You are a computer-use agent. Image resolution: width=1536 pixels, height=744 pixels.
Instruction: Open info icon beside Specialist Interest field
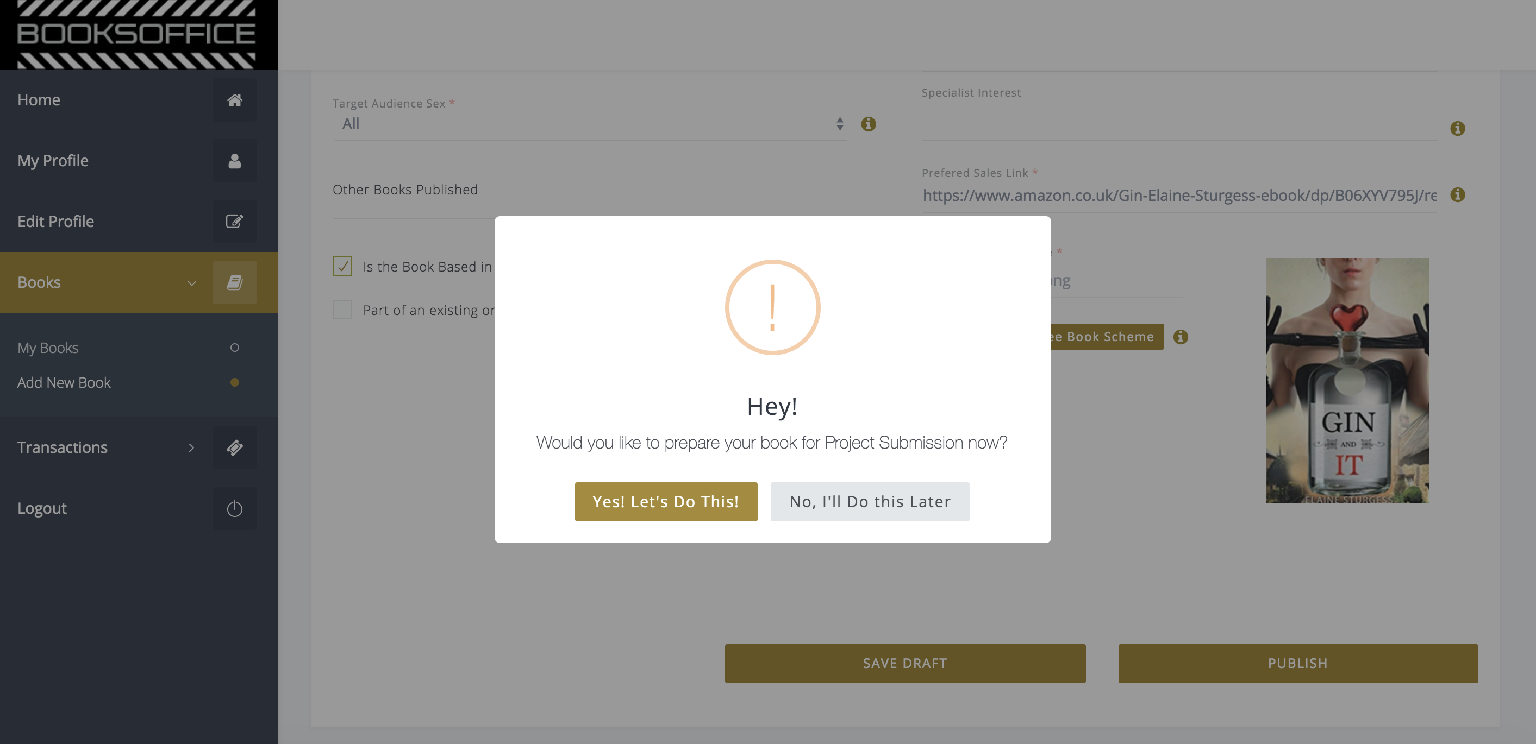coord(1457,128)
